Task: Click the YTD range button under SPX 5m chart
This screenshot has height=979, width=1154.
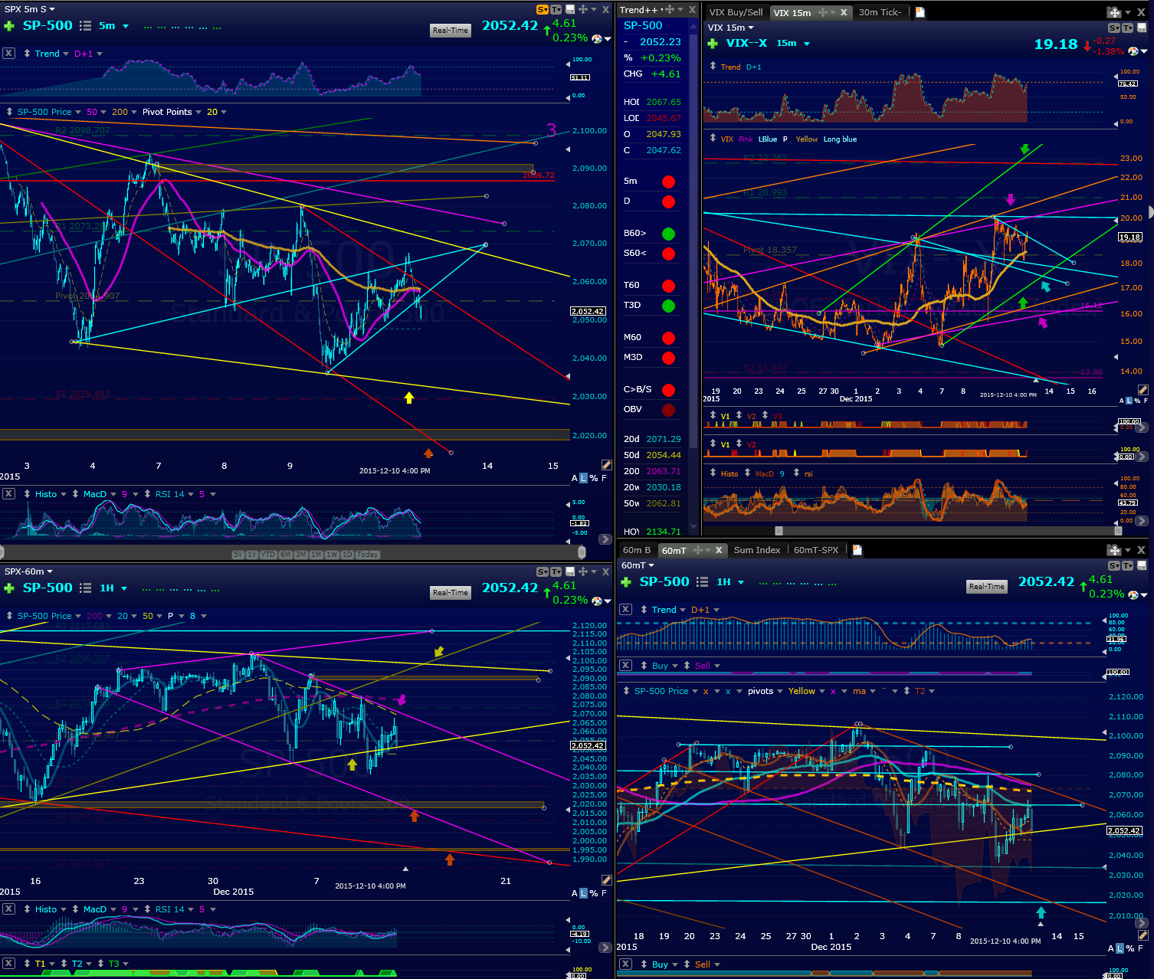Action: click(268, 555)
